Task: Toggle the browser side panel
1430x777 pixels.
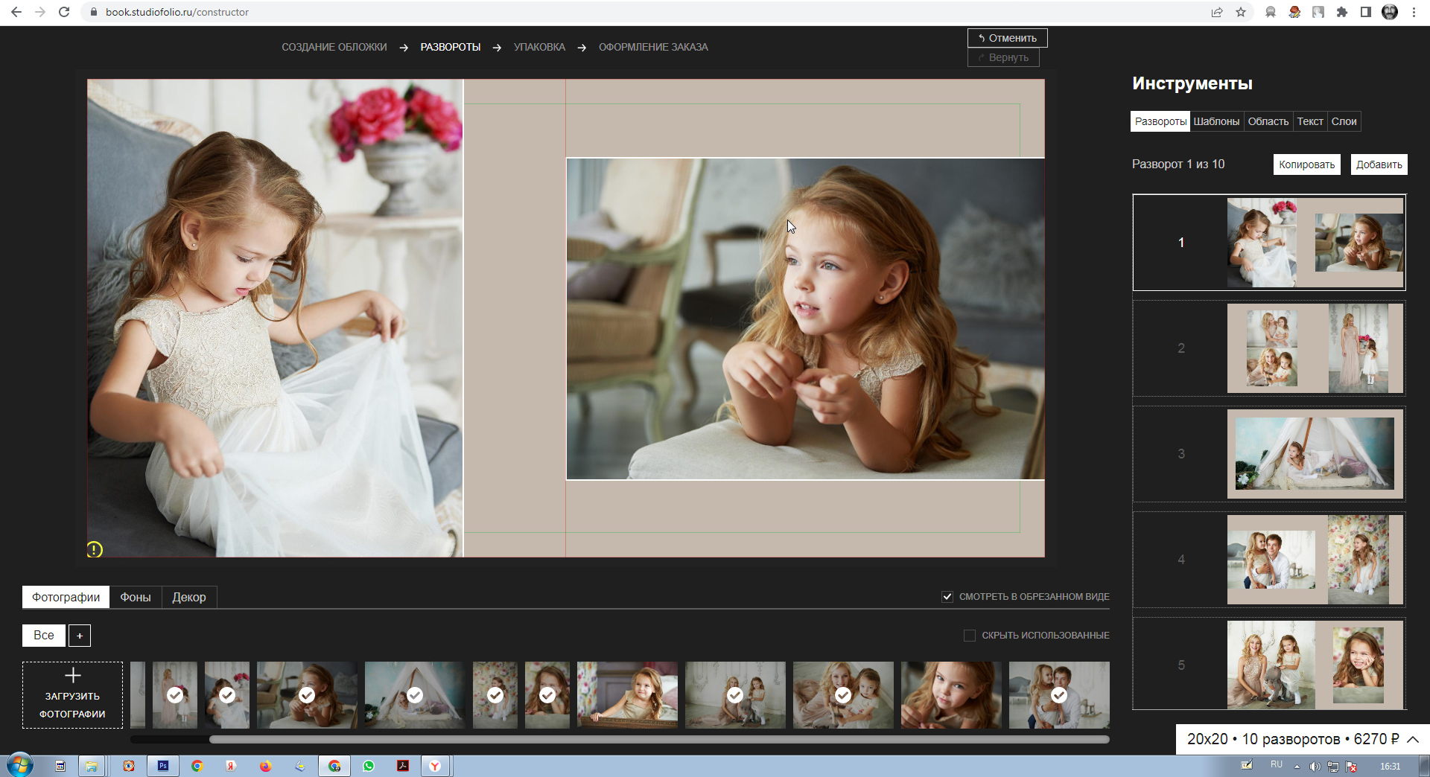Action: tap(1366, 12)
